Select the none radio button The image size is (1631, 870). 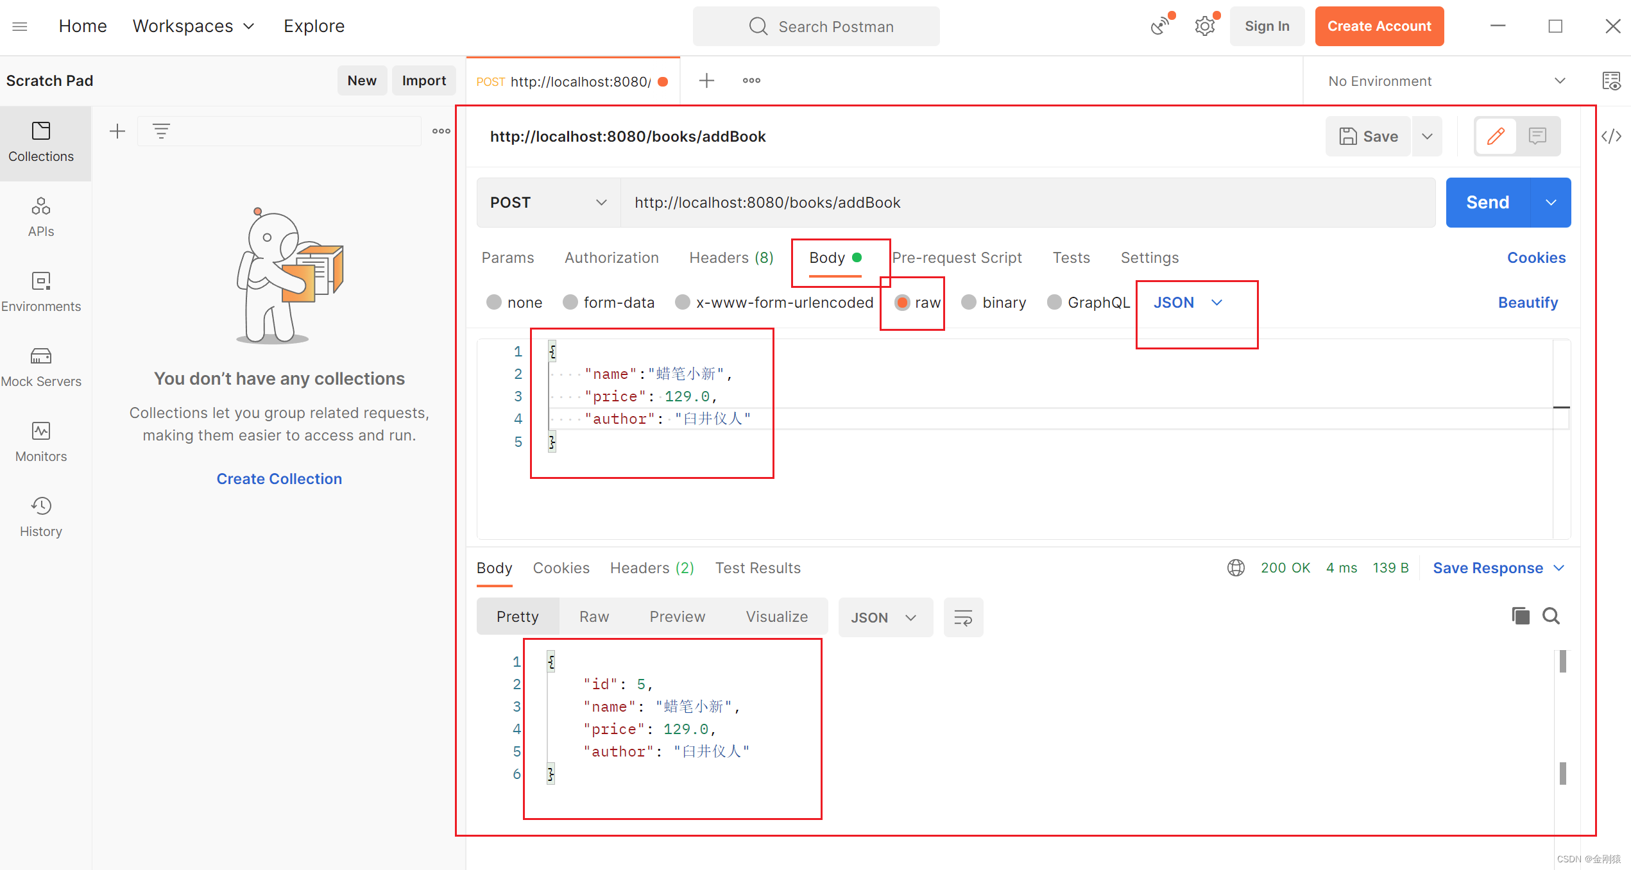[x=495, y=302]
